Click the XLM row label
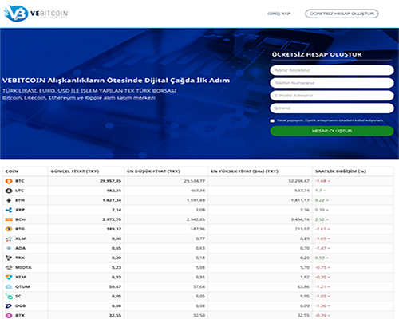This screenshot has width=399, height=319. click(21, 238)
